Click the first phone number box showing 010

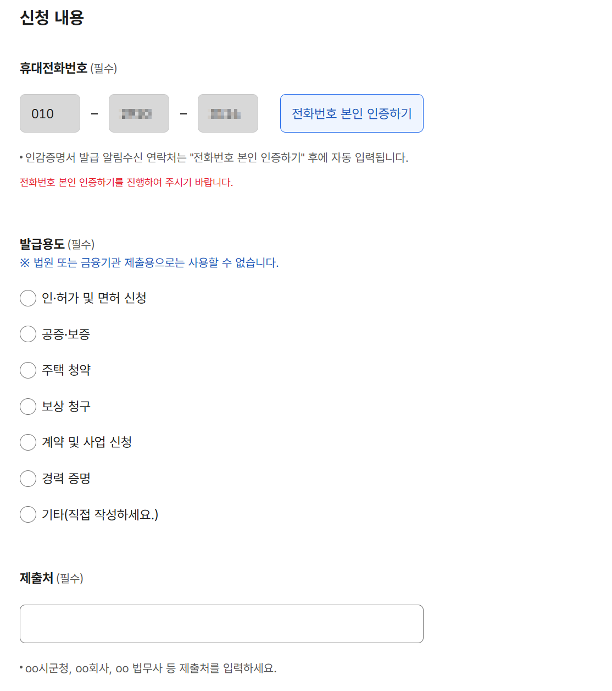point(49,113)
